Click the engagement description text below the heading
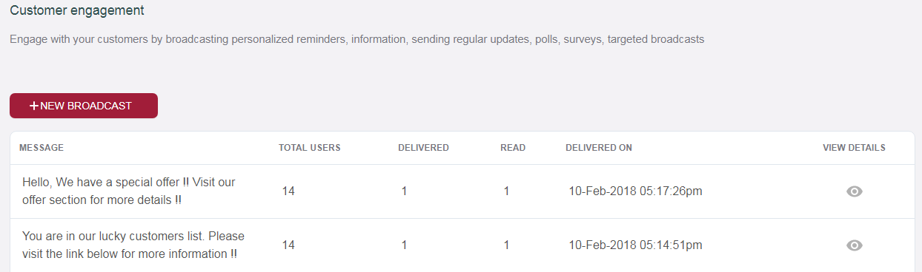922x272 pixels. 357,39
